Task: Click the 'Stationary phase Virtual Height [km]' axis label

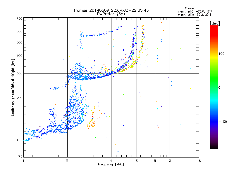Action: pos(13,87)
